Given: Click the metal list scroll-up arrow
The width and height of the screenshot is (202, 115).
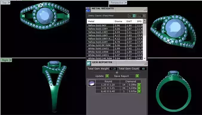Looking at the screenshot, I should pyautogui.click(x=145, y=21).
